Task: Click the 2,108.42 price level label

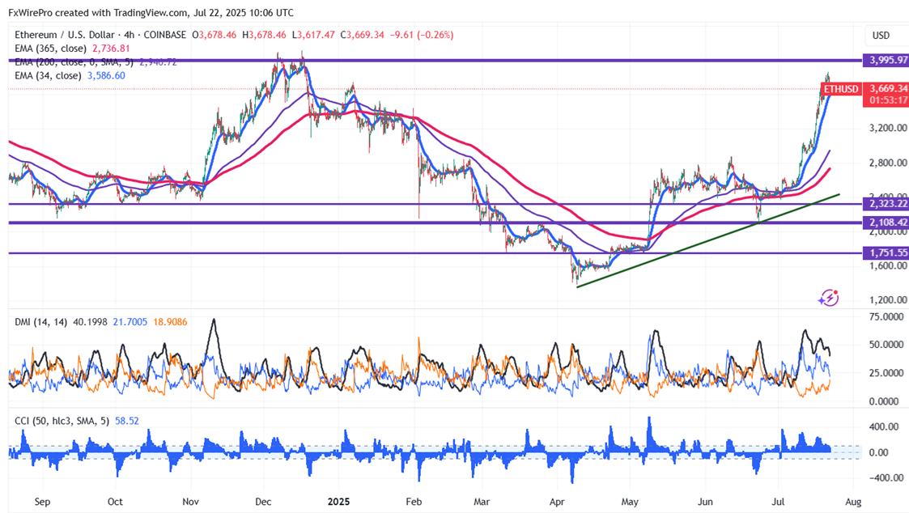Action: (x=886, y=222)
